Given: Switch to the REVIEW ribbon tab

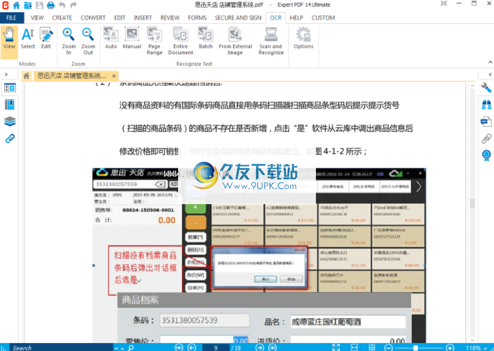Looking at the screenshot, I should [170, 18].
